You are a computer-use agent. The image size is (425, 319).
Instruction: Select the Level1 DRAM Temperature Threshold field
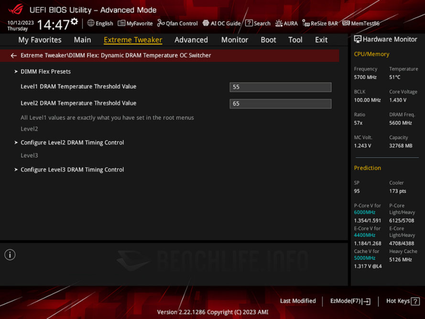[280, 87]
